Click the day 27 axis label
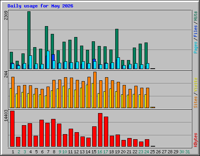Screen dimensions: 200x156 164,152
